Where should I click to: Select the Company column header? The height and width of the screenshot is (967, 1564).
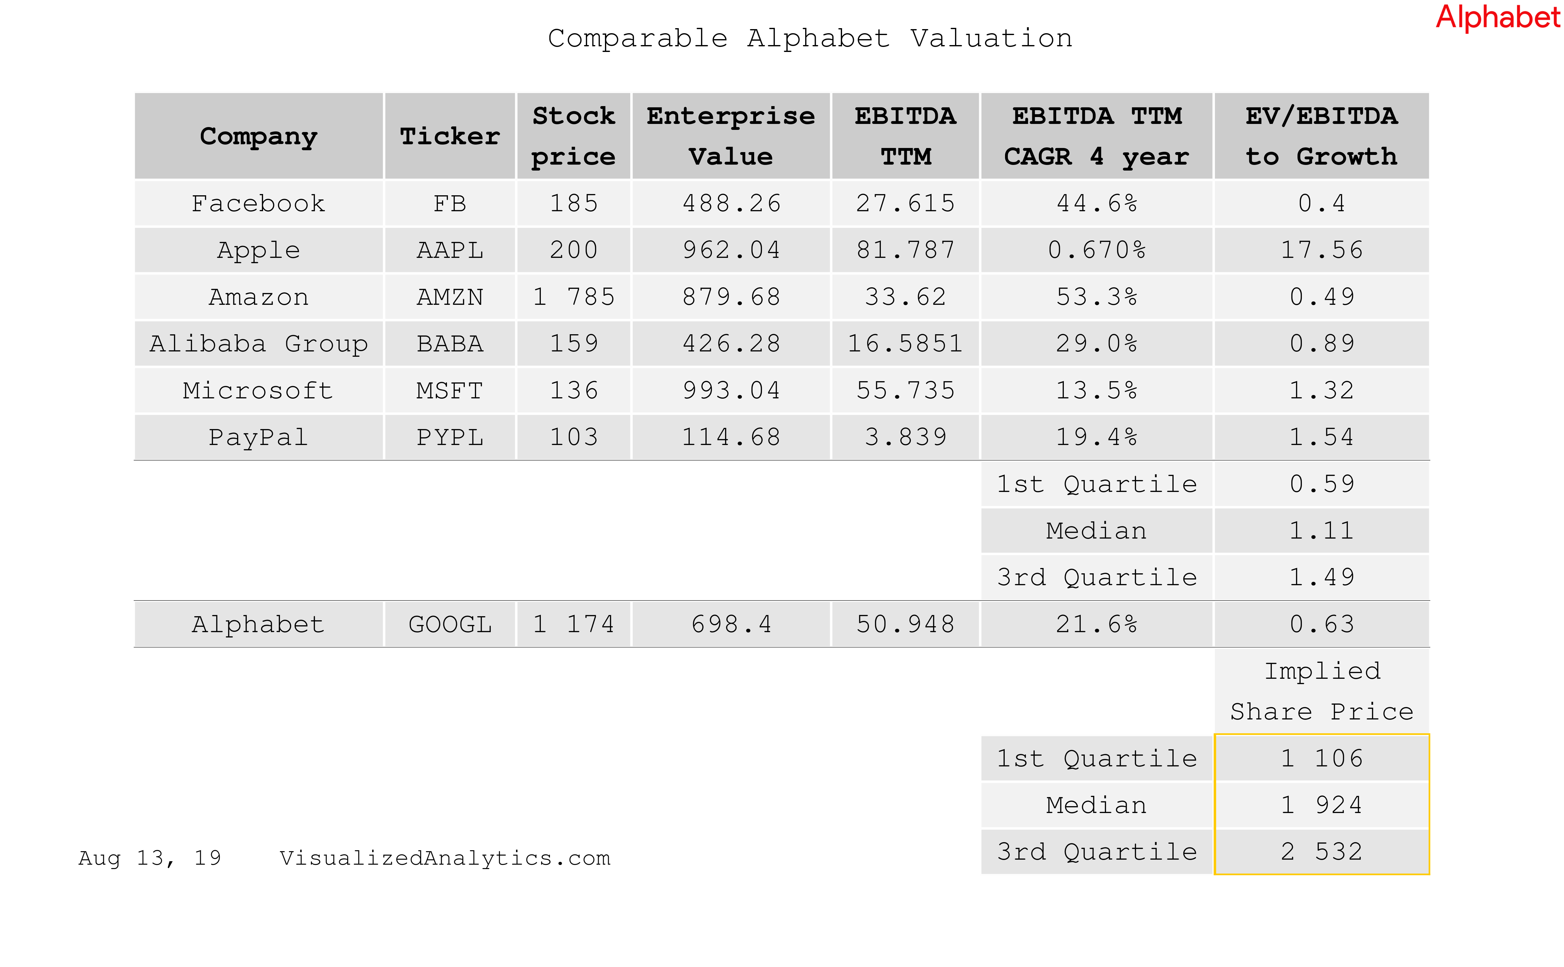point(258,136)
